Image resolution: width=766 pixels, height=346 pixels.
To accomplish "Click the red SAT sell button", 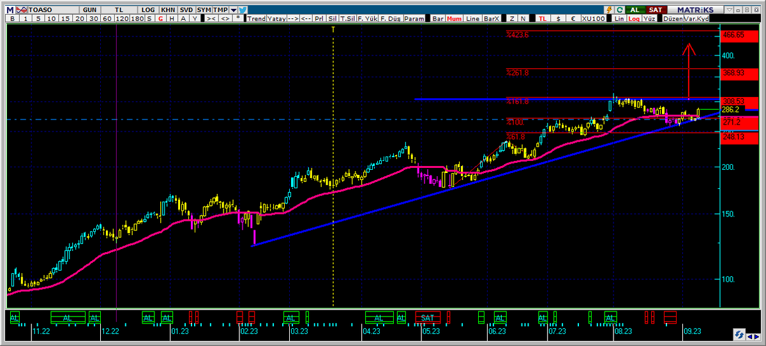I will pyautogui.click(x=656, y=10).
